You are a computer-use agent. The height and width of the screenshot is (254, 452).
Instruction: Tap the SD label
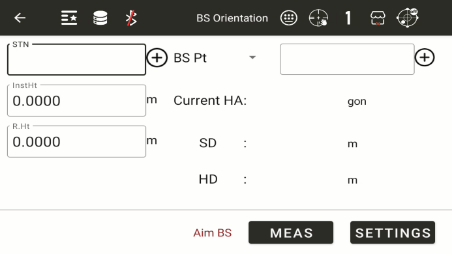pos(207,143)
